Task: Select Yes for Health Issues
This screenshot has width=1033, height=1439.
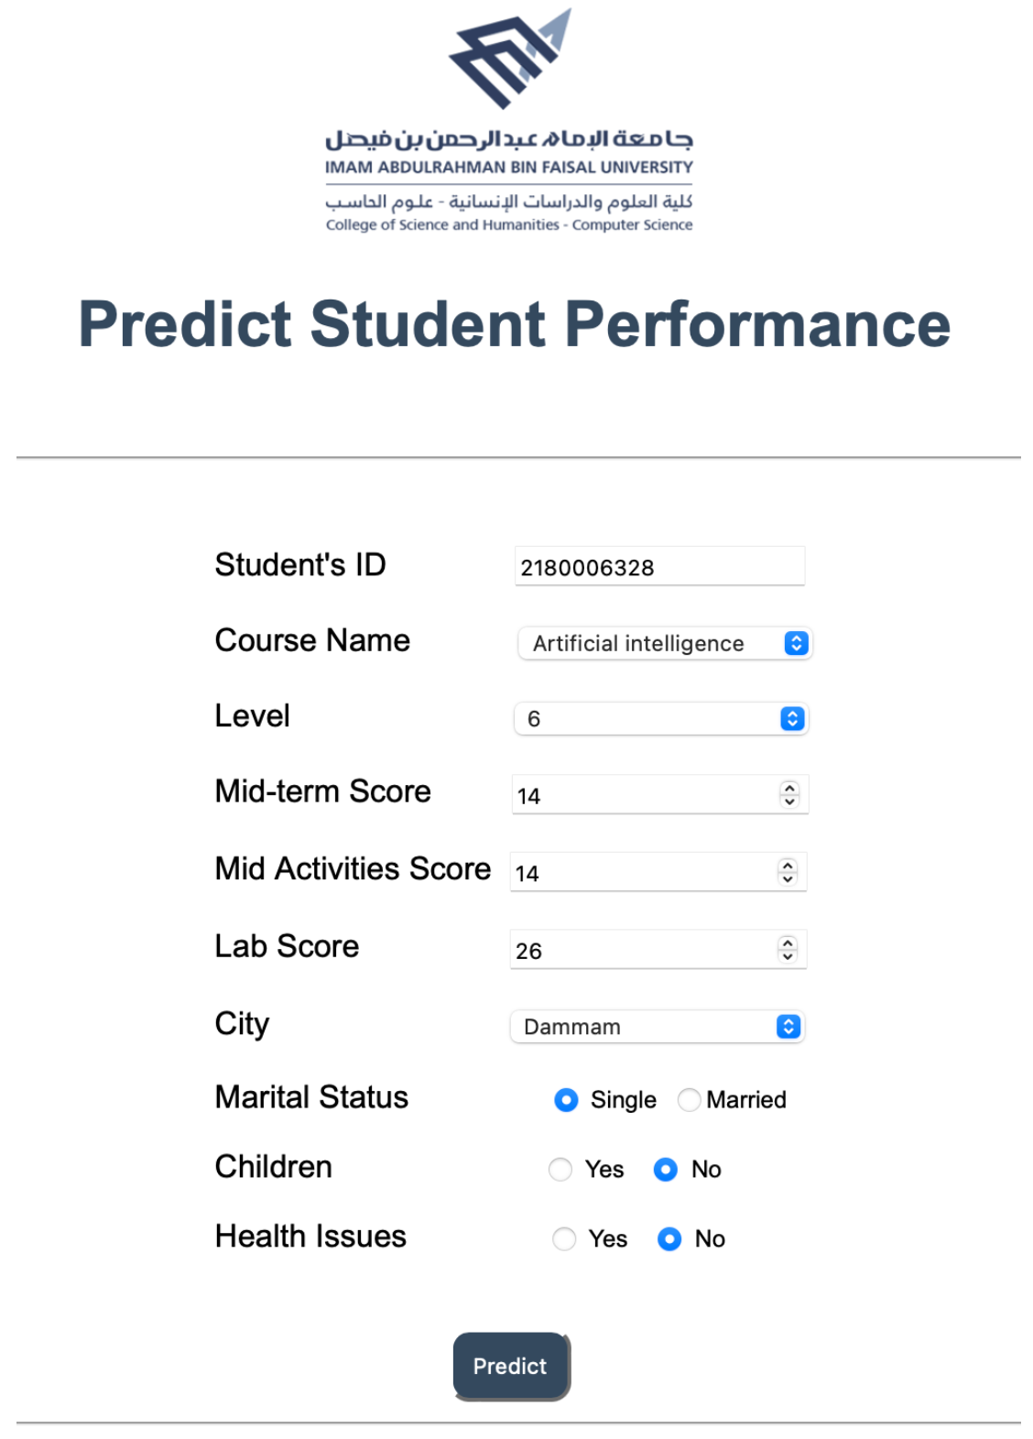Action: click(x=564, y=1239)
